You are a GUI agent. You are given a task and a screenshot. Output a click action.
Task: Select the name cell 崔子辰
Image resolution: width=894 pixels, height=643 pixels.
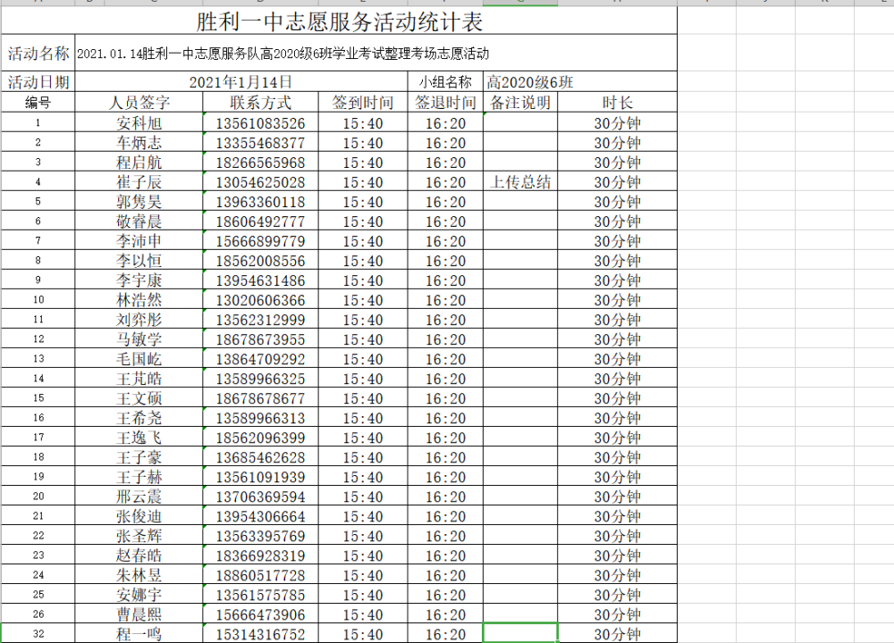(139, 181)
